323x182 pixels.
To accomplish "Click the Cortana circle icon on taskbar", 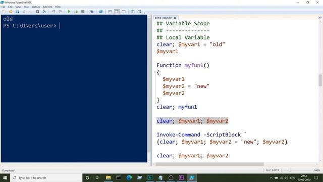I will click(x=87, y=177).
